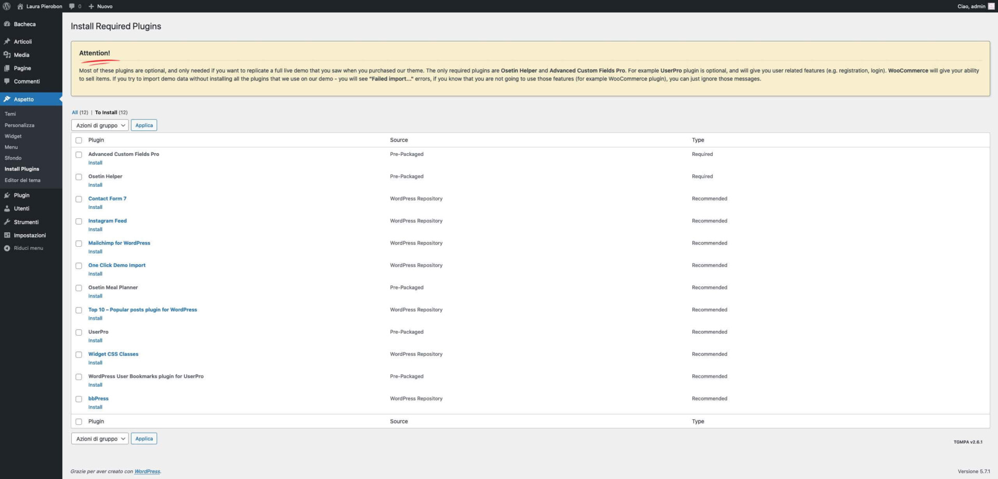Screen dimensions: 998x479
Task: Click the Strumenti wrench icon
Action: coord(7,222)
